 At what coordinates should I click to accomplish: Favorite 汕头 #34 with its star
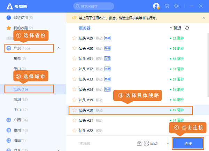(75, 89)
